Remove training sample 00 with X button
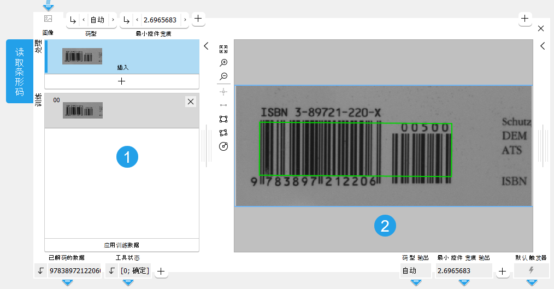This screenshot has height=289, width=554. 190,102
